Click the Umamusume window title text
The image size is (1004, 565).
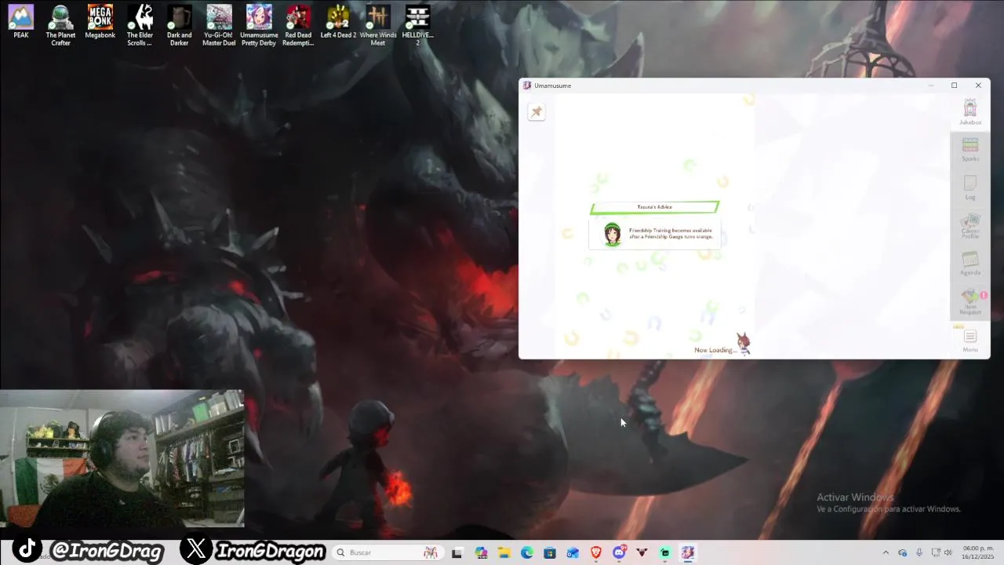click(552, 86)
